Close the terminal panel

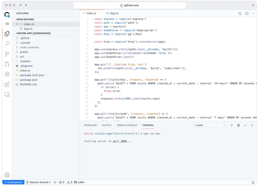[252, 126]
